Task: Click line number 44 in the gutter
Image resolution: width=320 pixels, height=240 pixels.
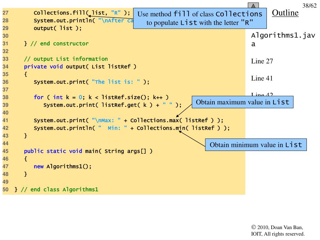Action: (6, 143)
